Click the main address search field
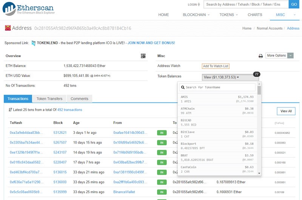Image resolution: width=302 pixels, height=200 pixels. point(246,4)
